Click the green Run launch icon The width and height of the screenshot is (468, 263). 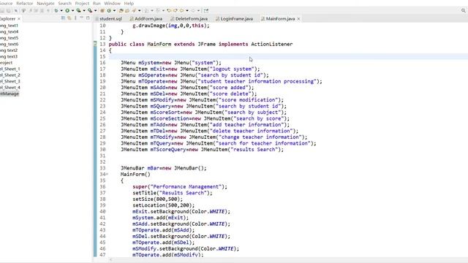tap(67, 10)
